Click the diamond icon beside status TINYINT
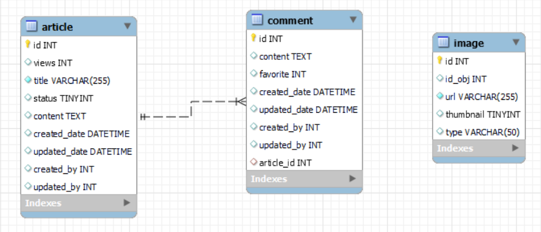541x232 pixels. [28, 98]
